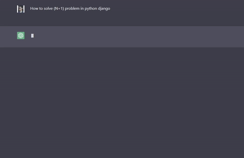Click the divider between question and response rows
244x158 pixels.
[x=122, y=26]
